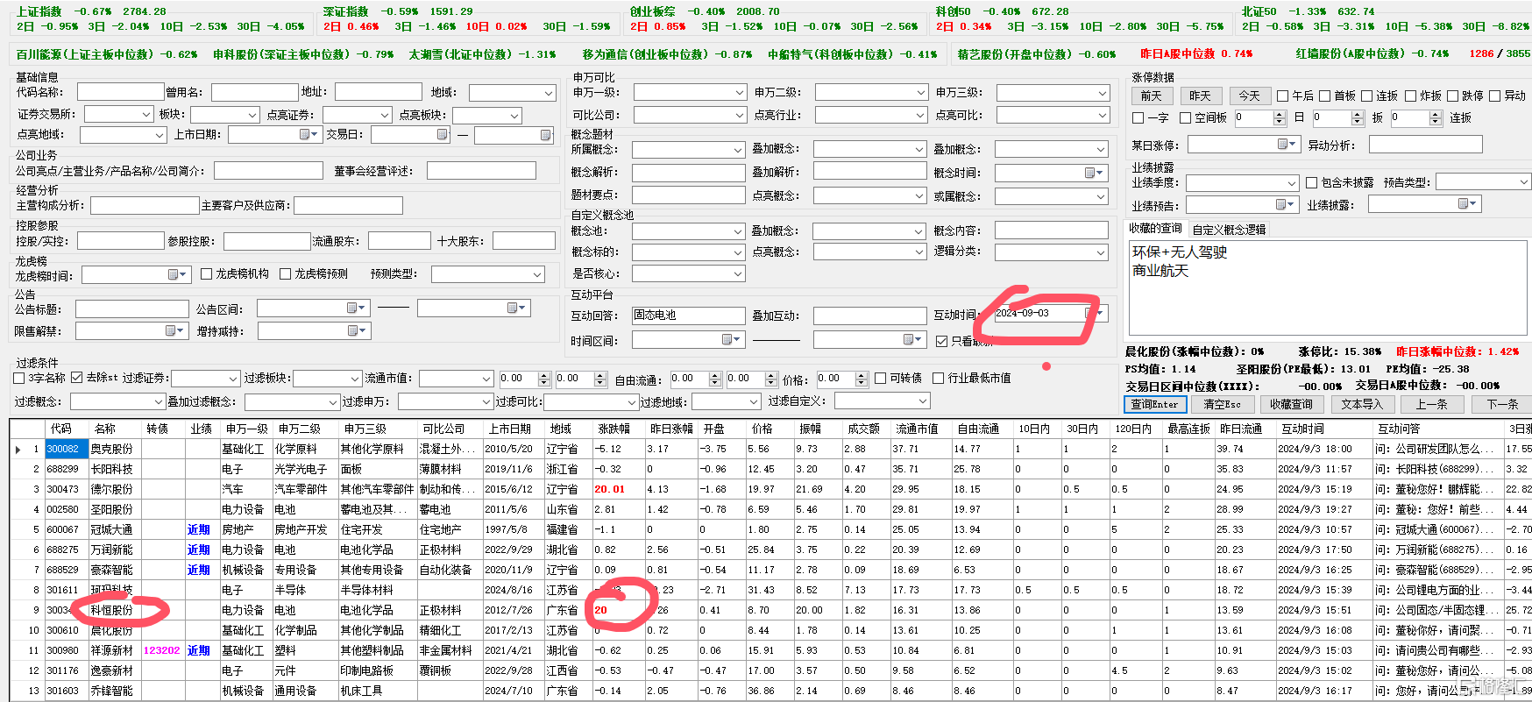The height and width of the screenshot is (702, 1532).
Task: Tick the 午后 checkbox
Action: 1283,96
